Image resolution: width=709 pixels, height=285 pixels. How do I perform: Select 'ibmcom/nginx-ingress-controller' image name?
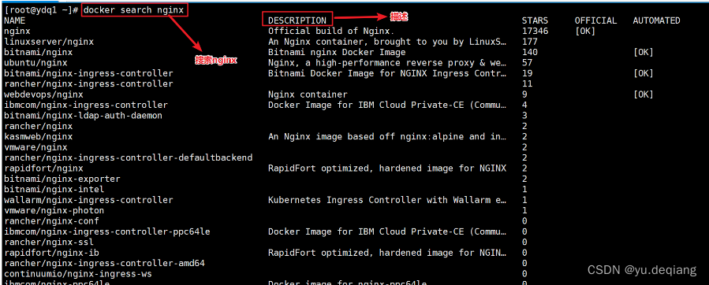point(86,105)
